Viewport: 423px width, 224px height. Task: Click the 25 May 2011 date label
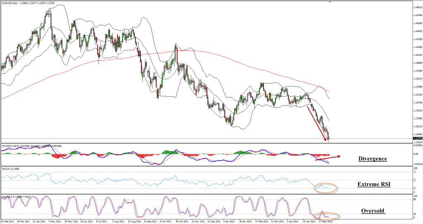click(71, 222)
